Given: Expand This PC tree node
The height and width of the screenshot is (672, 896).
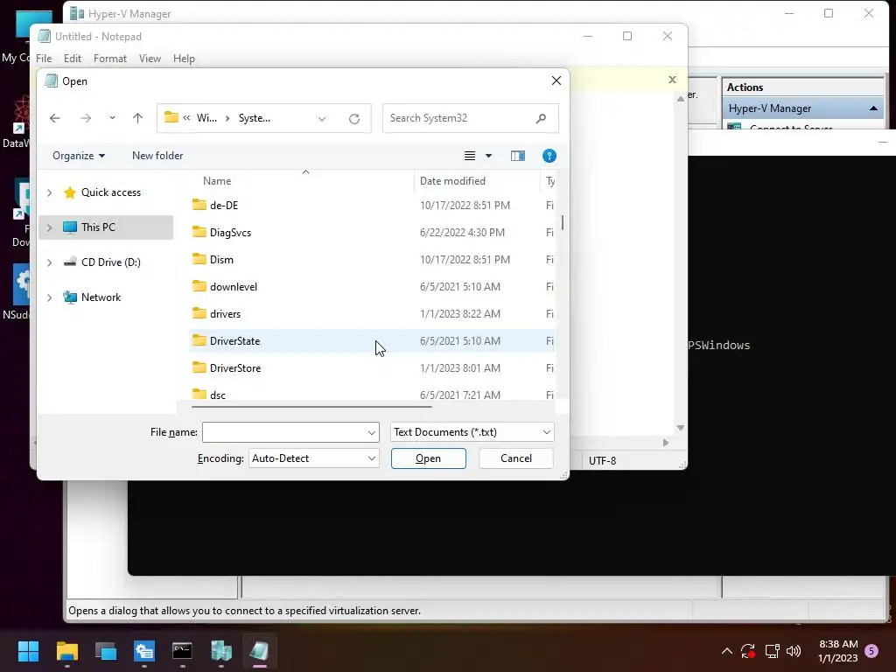Looking at the screenshot, I should coord(50,228).
